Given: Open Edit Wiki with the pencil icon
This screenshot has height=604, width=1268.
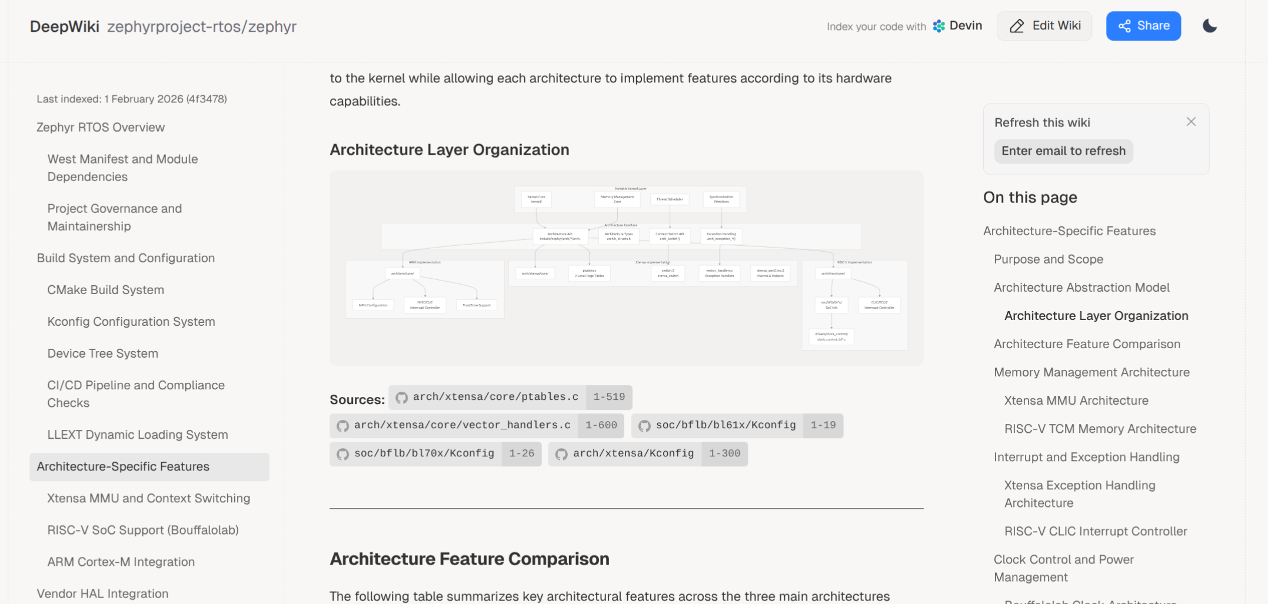Looking at the screenshot, I should point(1044,26).
